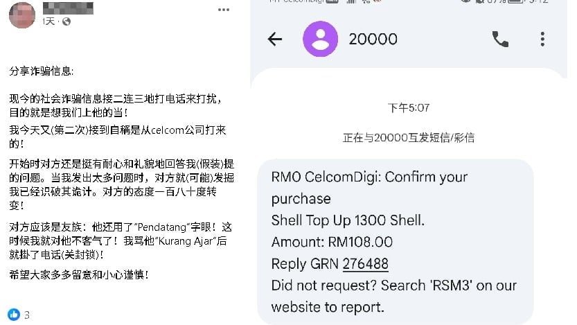Click the 'Shell Top Up 1300 Shell.' line
577x325 pixels.
(x=348, y=220)
